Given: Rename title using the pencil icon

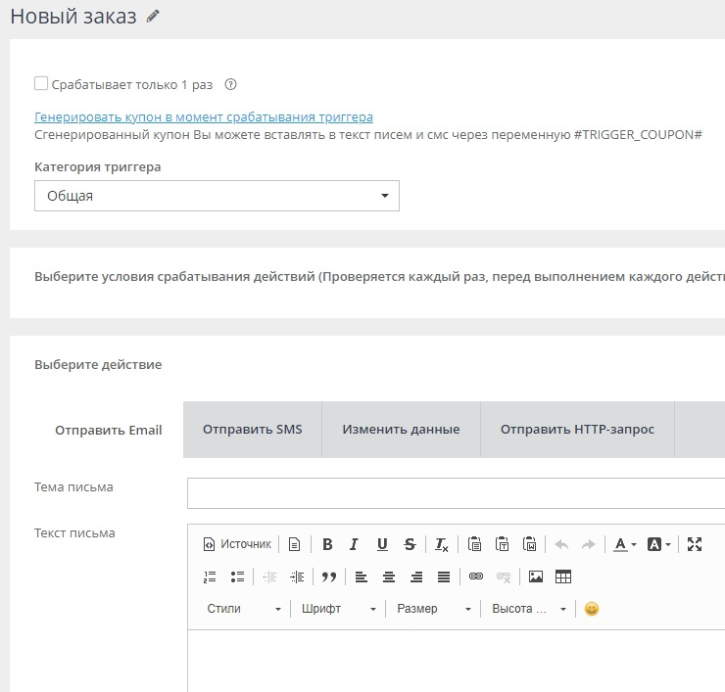Looking at the screenshot, I should point(153,17).
